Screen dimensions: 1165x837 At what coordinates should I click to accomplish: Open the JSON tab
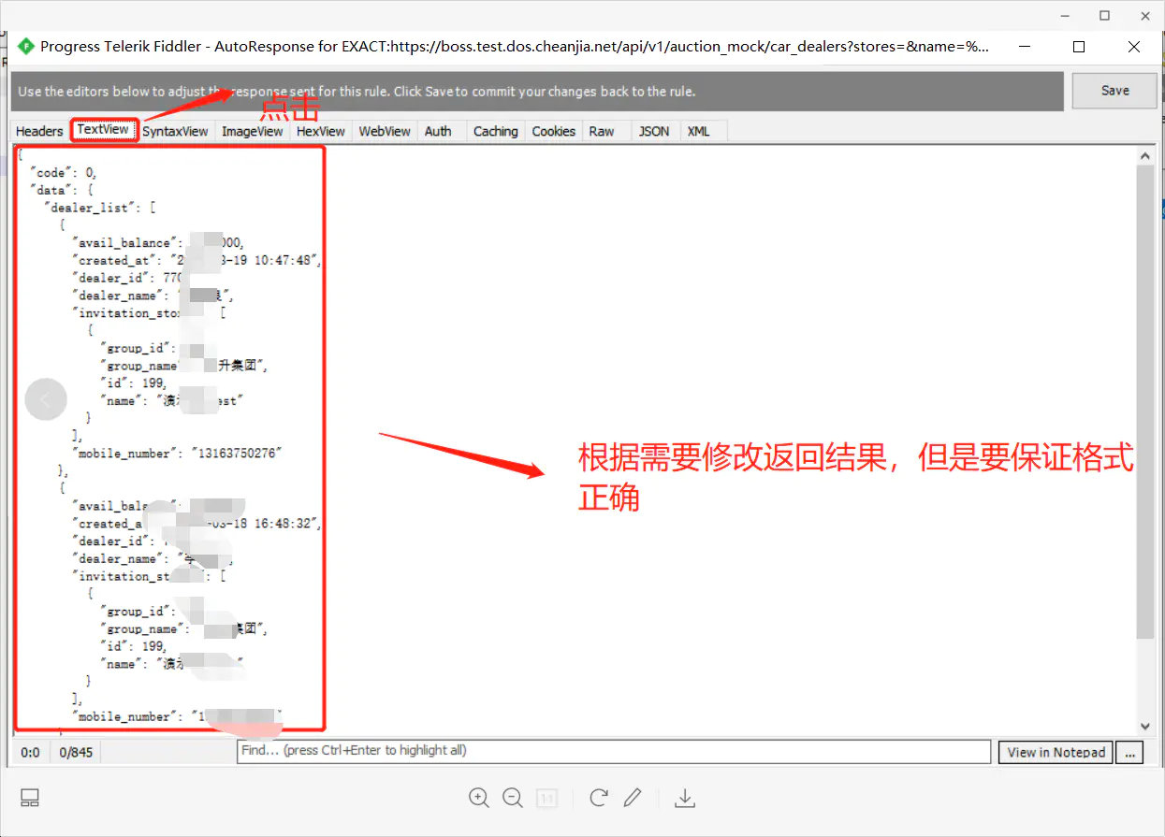coord(654,131)
